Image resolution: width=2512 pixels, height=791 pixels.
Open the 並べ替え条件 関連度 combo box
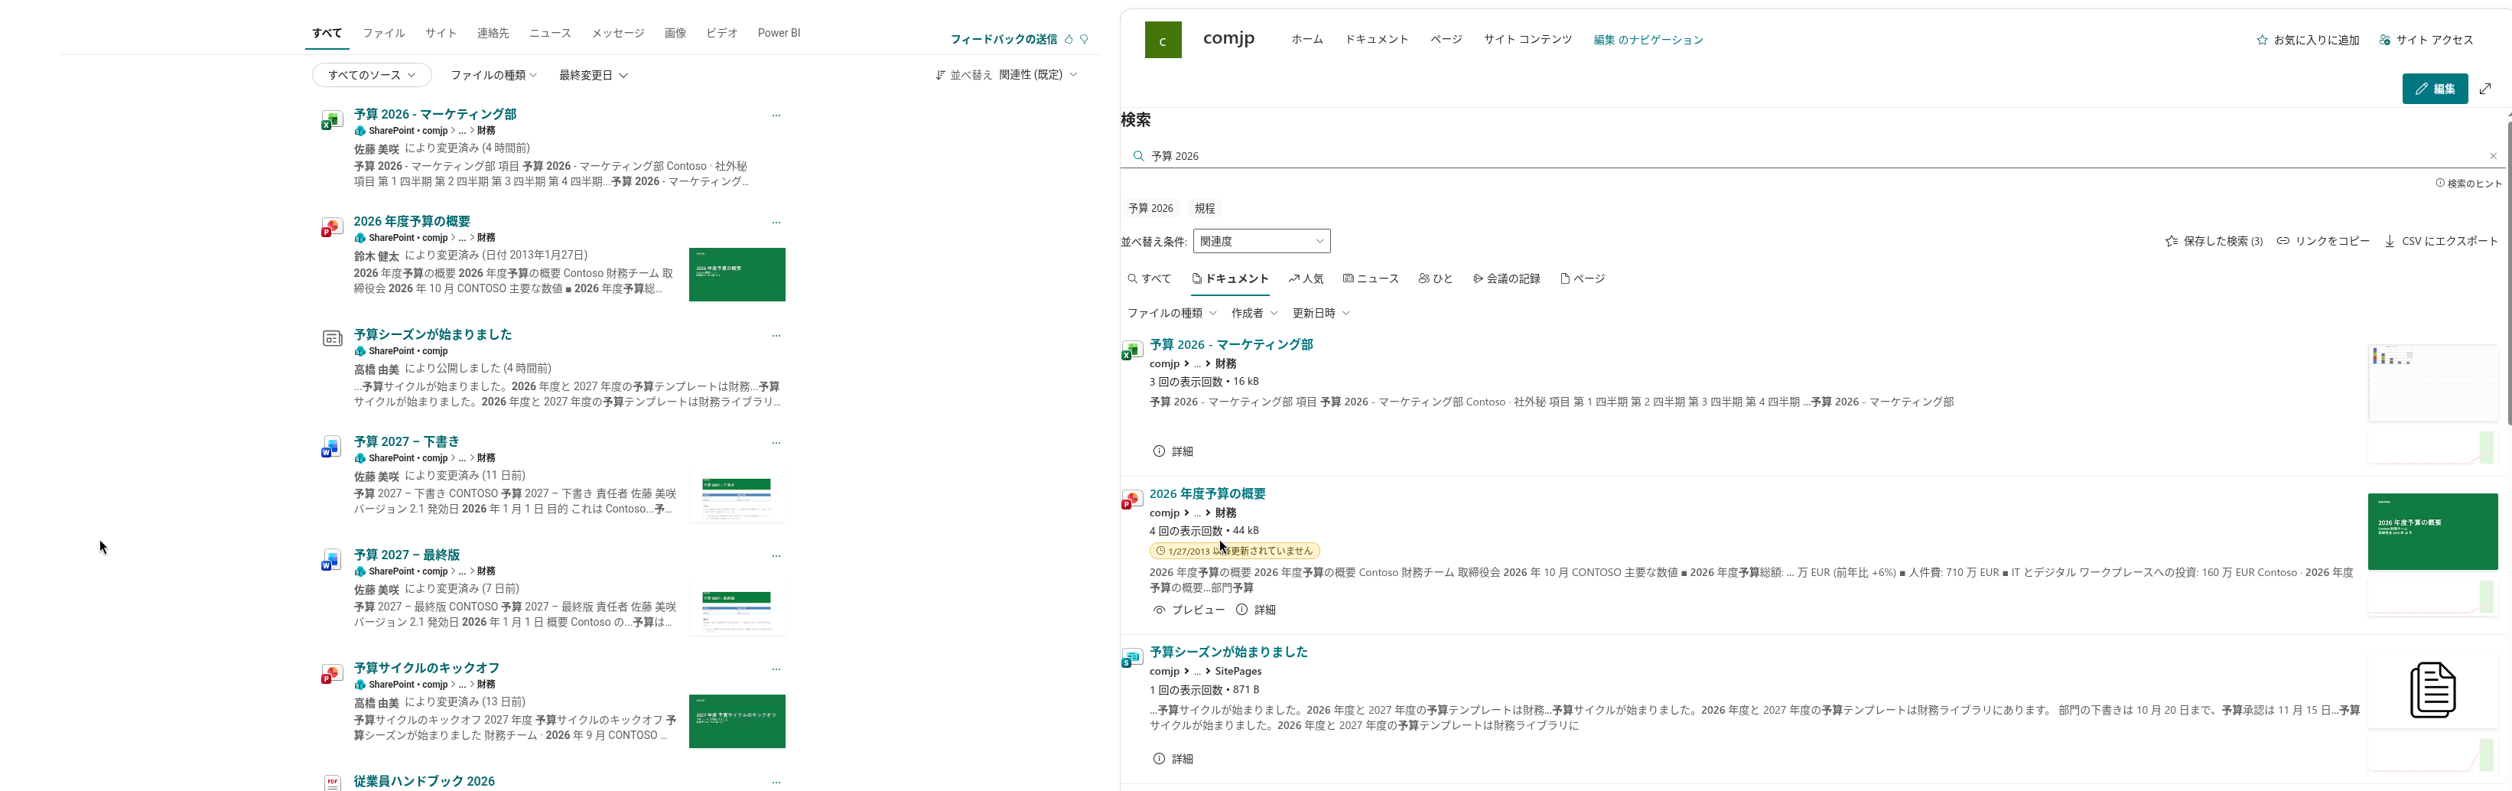[x=1262, y=241]
